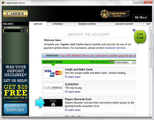
Task: Close the CaptainJack Casino window
Action: click(148, 2)
